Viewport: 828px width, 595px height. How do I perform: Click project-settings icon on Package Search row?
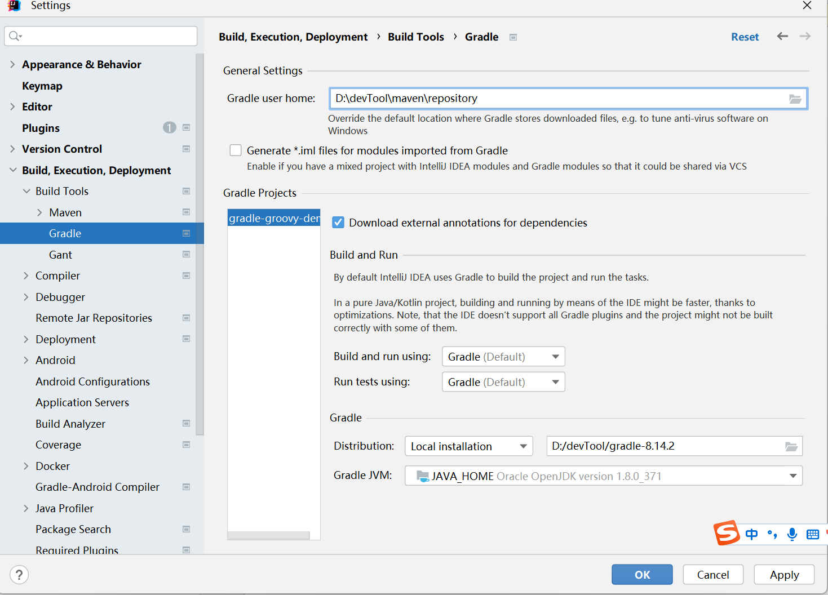(186, 529)
